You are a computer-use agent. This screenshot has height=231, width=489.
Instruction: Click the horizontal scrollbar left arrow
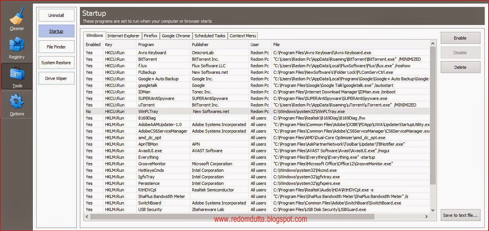click(x=87, y=216)
